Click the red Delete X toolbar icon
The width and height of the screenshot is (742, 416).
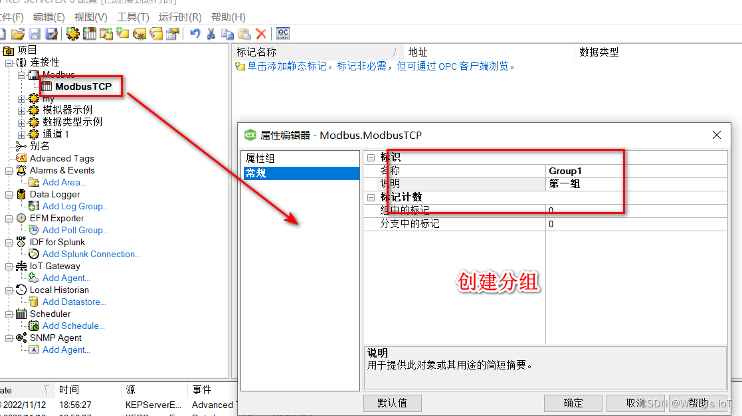pos(261,34)
